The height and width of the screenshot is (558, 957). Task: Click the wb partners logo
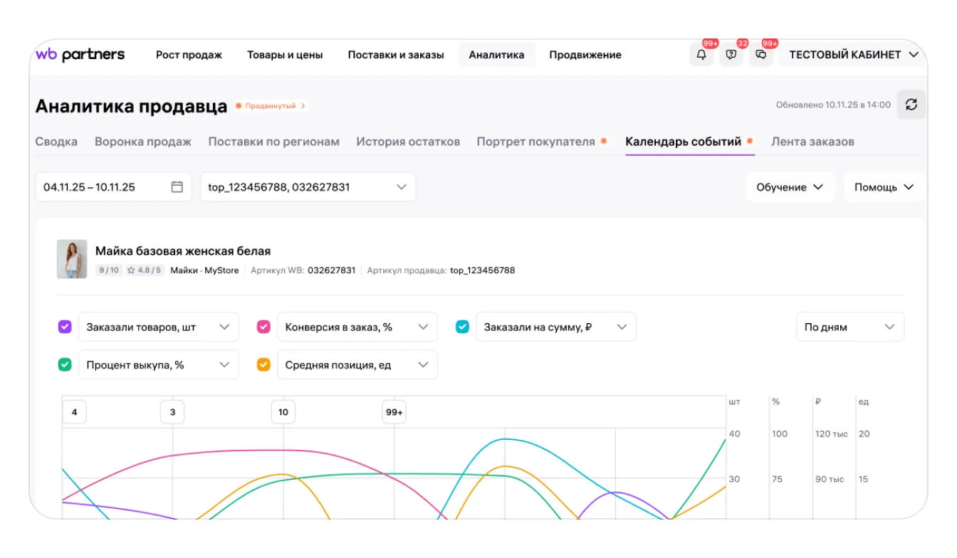click(80, 55)
